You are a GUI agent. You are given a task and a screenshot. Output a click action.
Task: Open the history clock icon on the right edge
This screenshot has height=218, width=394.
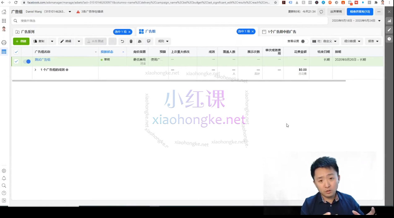[389, 39]
